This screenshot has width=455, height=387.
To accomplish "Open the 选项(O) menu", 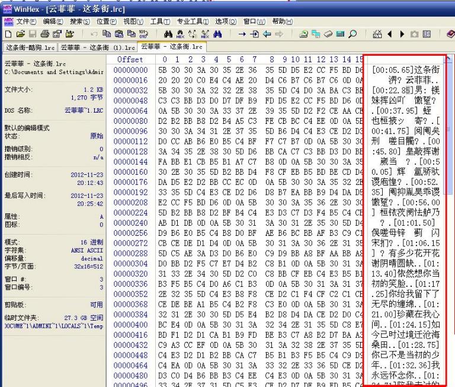I will (226, 21).
